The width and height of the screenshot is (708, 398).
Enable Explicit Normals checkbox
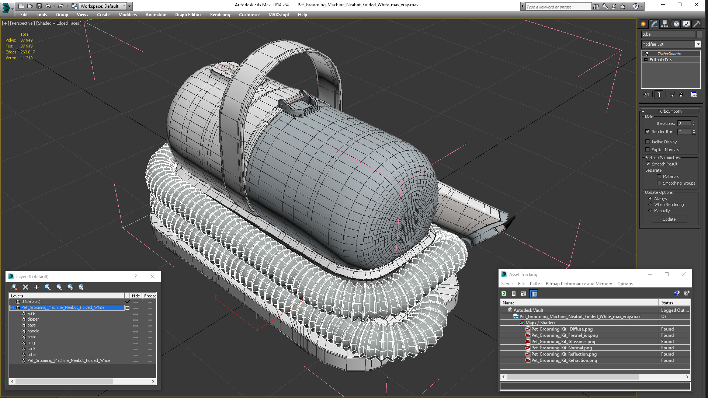pos(648,150)
